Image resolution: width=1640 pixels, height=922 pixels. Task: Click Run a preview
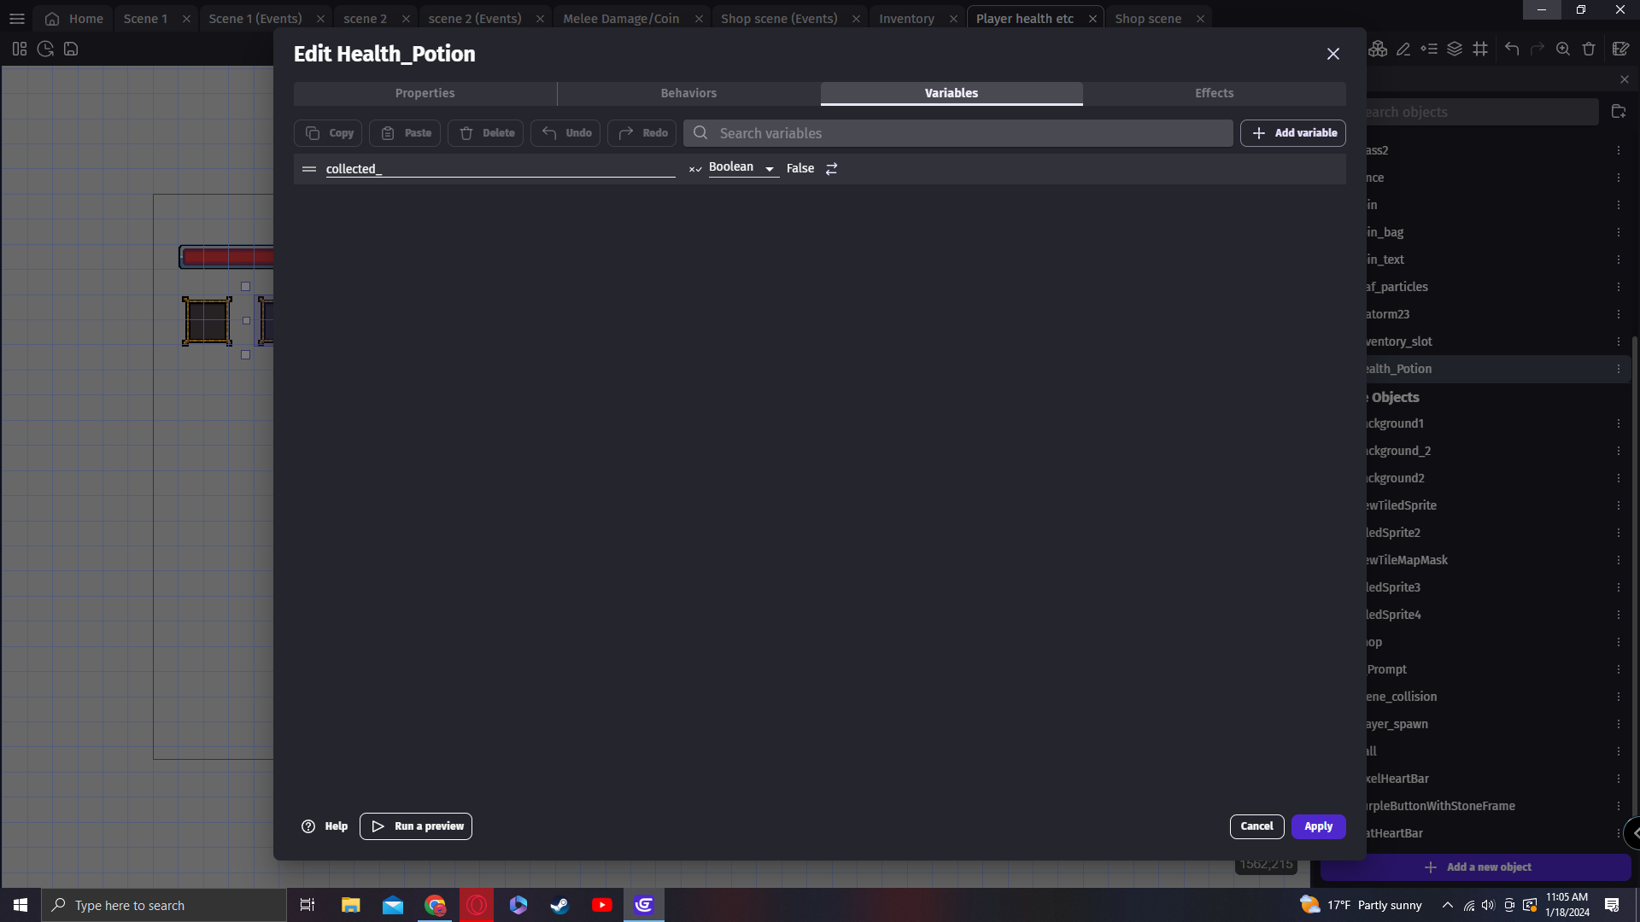point(416,826)
